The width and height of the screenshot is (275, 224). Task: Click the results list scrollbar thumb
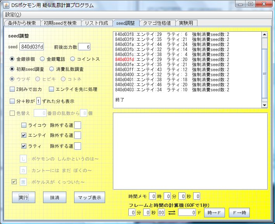[x=265, y=74]
